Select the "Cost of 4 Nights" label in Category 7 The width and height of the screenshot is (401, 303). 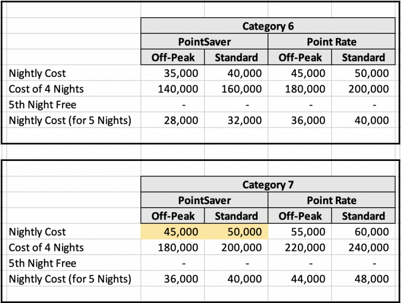pyautogui.click(x=46, y=248)
